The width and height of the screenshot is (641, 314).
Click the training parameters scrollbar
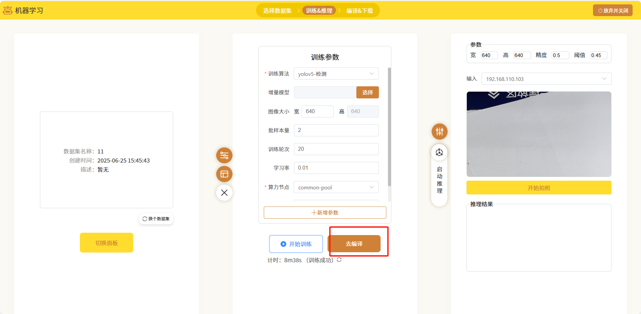point(389,128)
